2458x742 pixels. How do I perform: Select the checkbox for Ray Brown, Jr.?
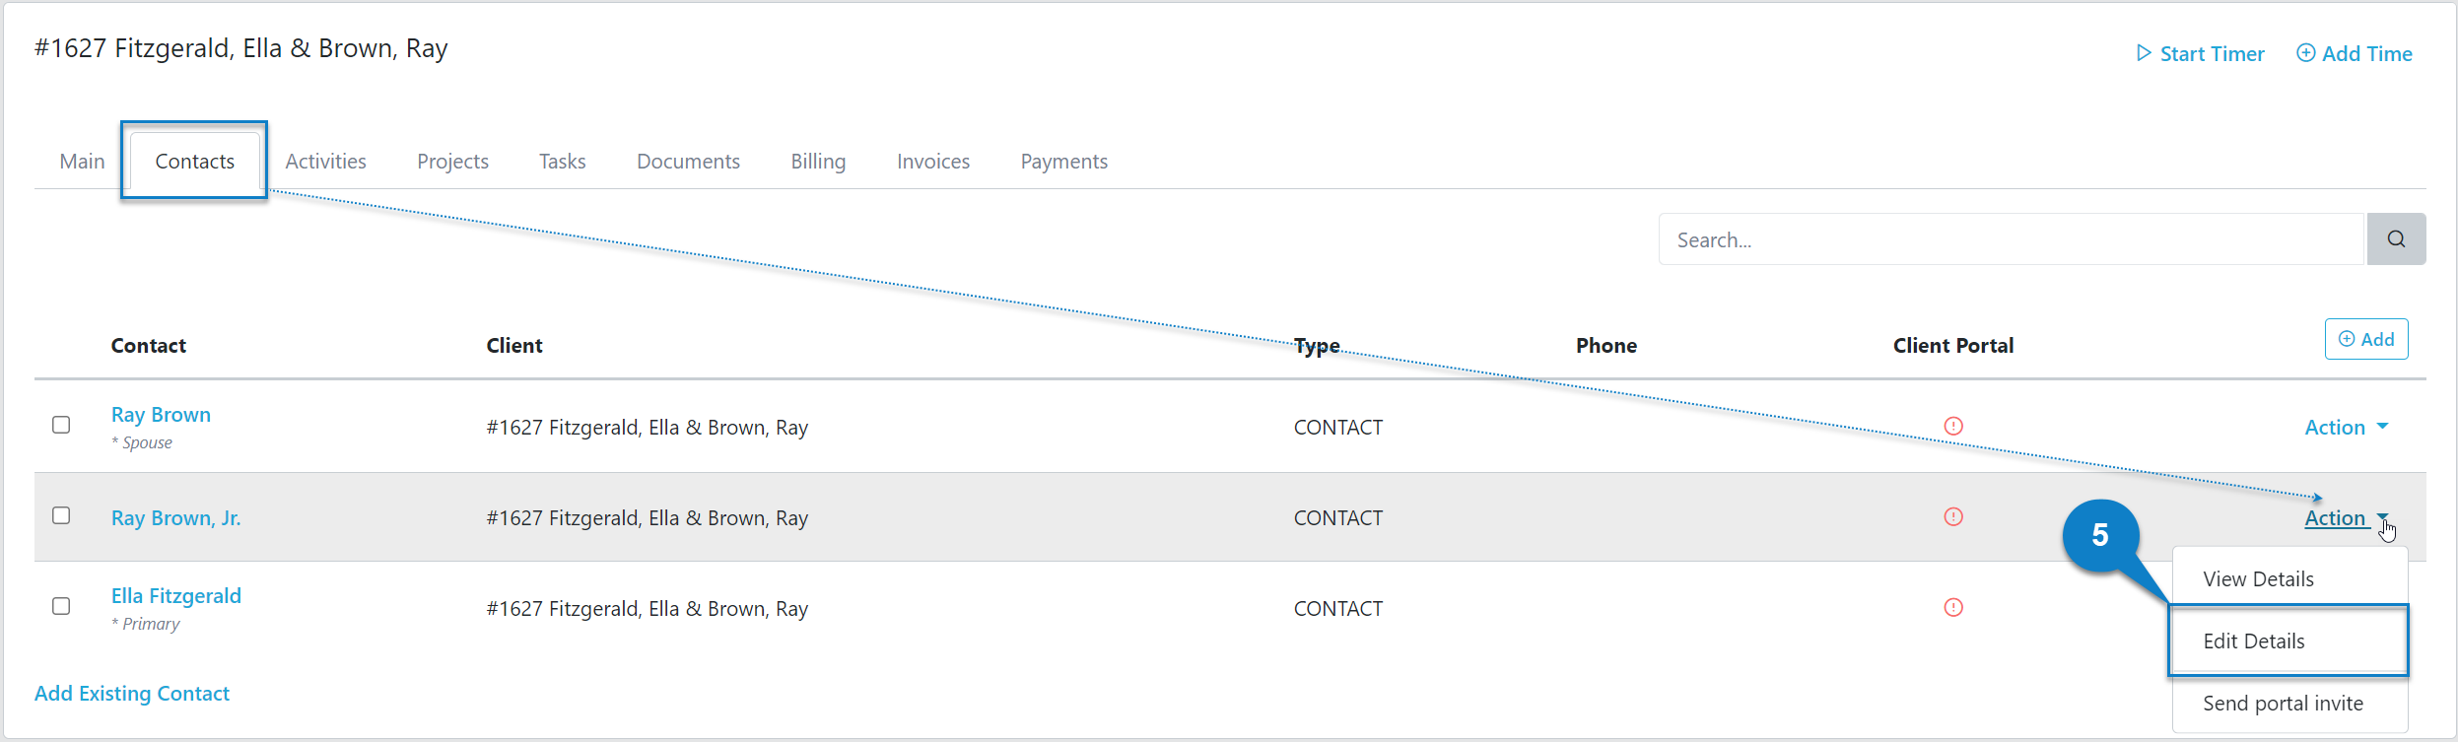pos(61,515)
